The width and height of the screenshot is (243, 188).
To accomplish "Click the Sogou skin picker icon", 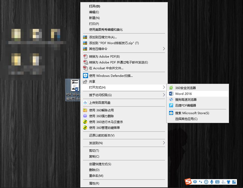I will click(228, 182).
